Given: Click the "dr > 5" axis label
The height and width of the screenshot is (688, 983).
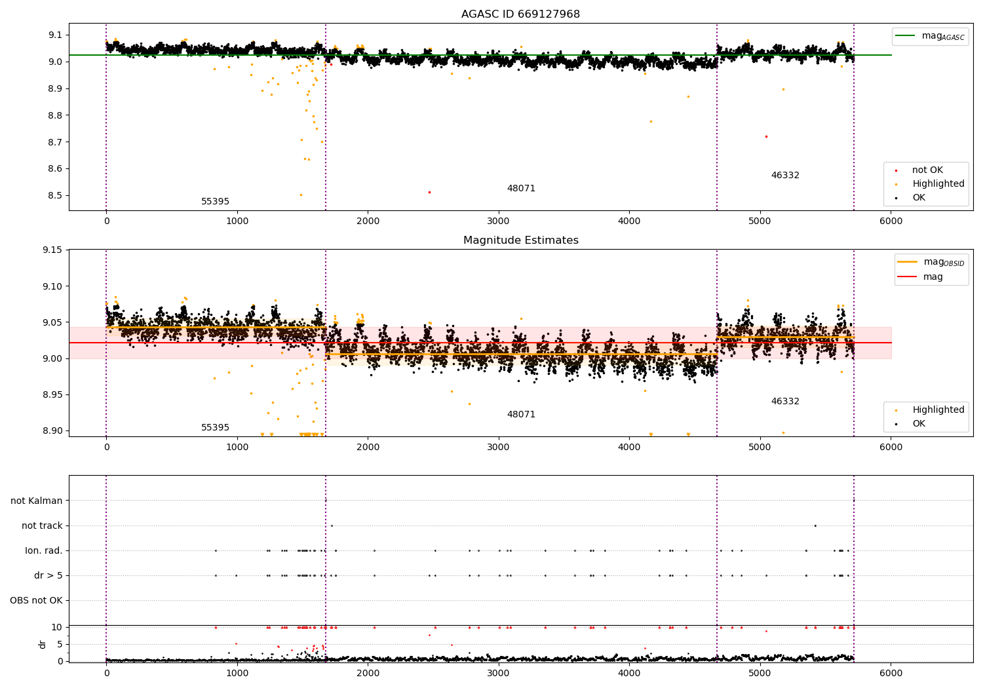Looking at the screenshot, I should (48, 576).
